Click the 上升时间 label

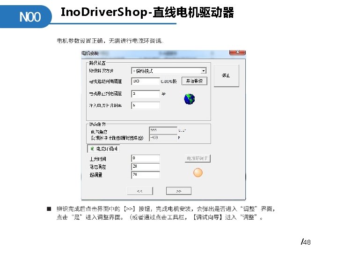[98, 159]
